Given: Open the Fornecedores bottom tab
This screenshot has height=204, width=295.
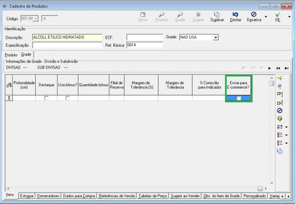Looking at the screenshot, I should coord(48,196).
